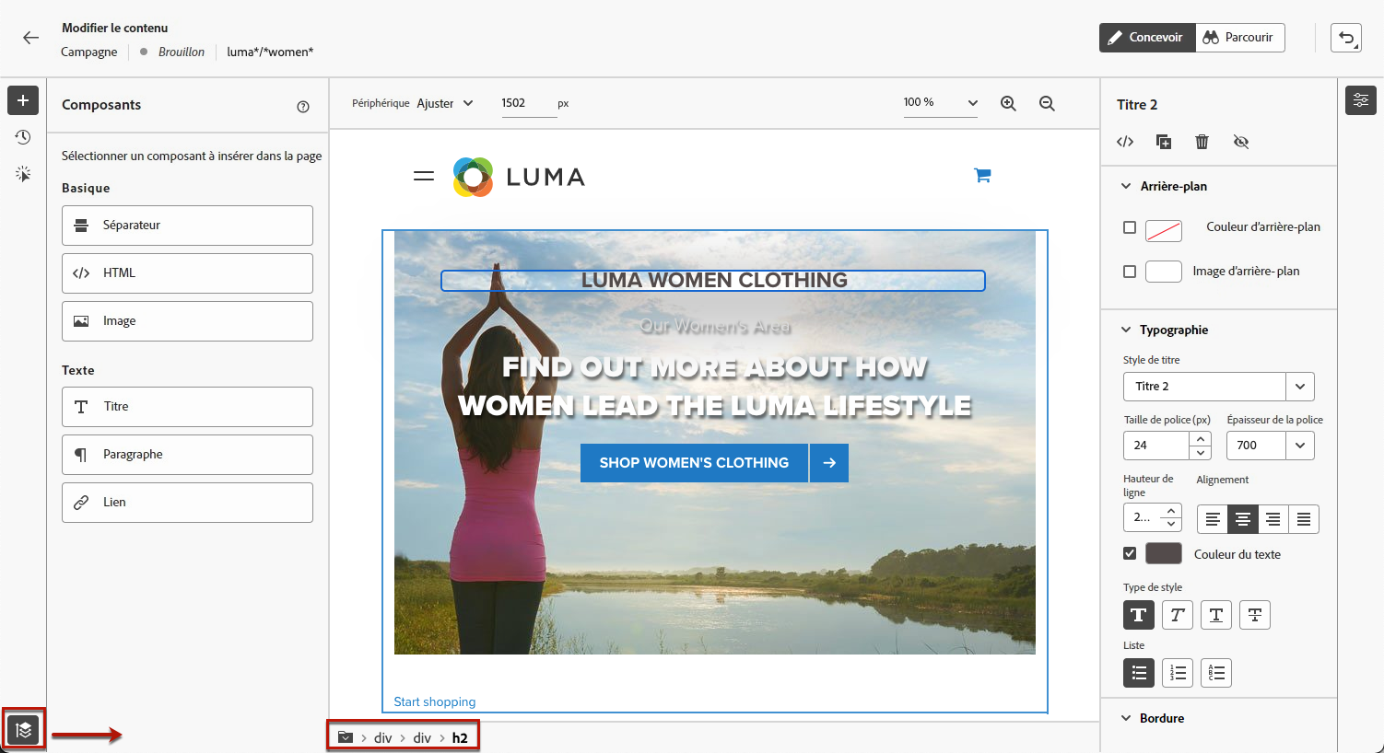Open the background color swatch
Image resolution: width=1384 pixels, height=753 pixels.
tap(1164, 231)
